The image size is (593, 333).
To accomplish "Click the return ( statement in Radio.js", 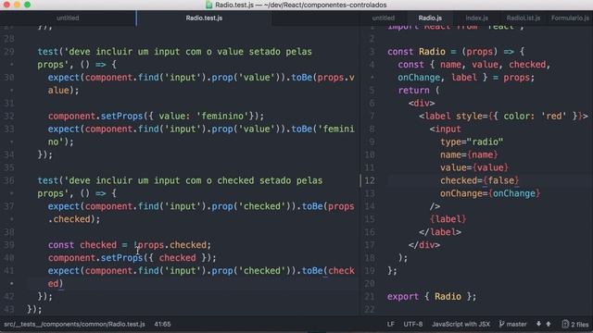I will 419,91.
